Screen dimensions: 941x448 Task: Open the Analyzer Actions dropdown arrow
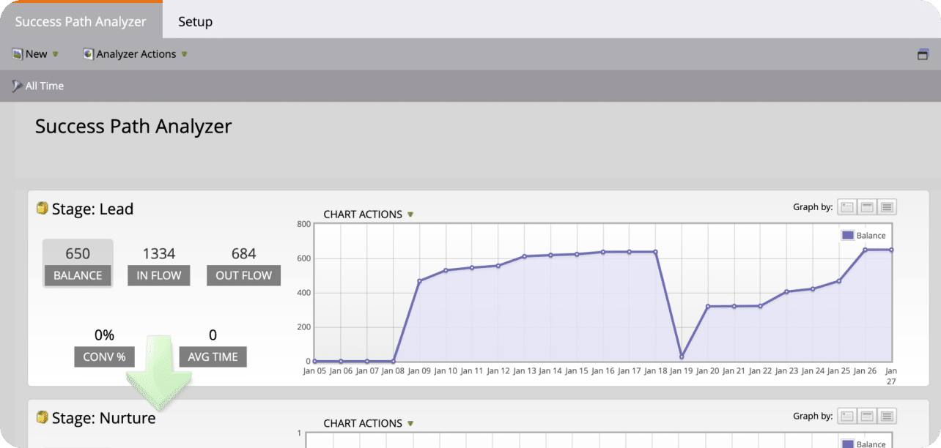183,53
